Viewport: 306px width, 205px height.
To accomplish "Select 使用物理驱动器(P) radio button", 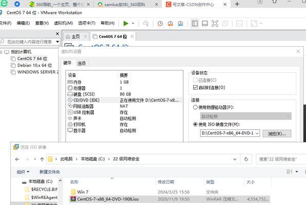I will tap(195, 107).
